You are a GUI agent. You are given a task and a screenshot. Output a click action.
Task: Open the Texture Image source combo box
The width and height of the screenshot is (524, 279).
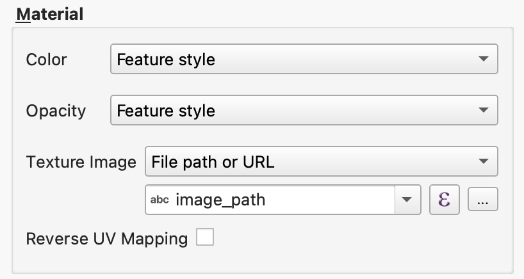pos(321,162)
